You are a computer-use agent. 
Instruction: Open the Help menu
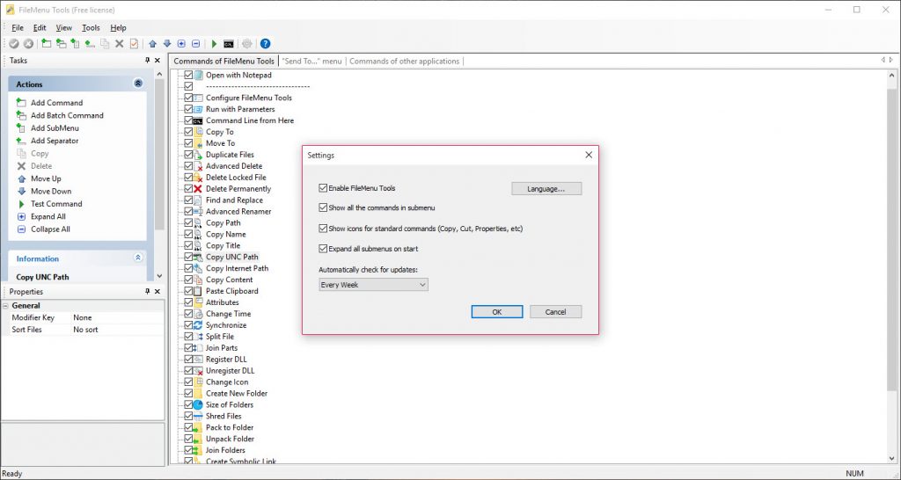click(118, 27)
